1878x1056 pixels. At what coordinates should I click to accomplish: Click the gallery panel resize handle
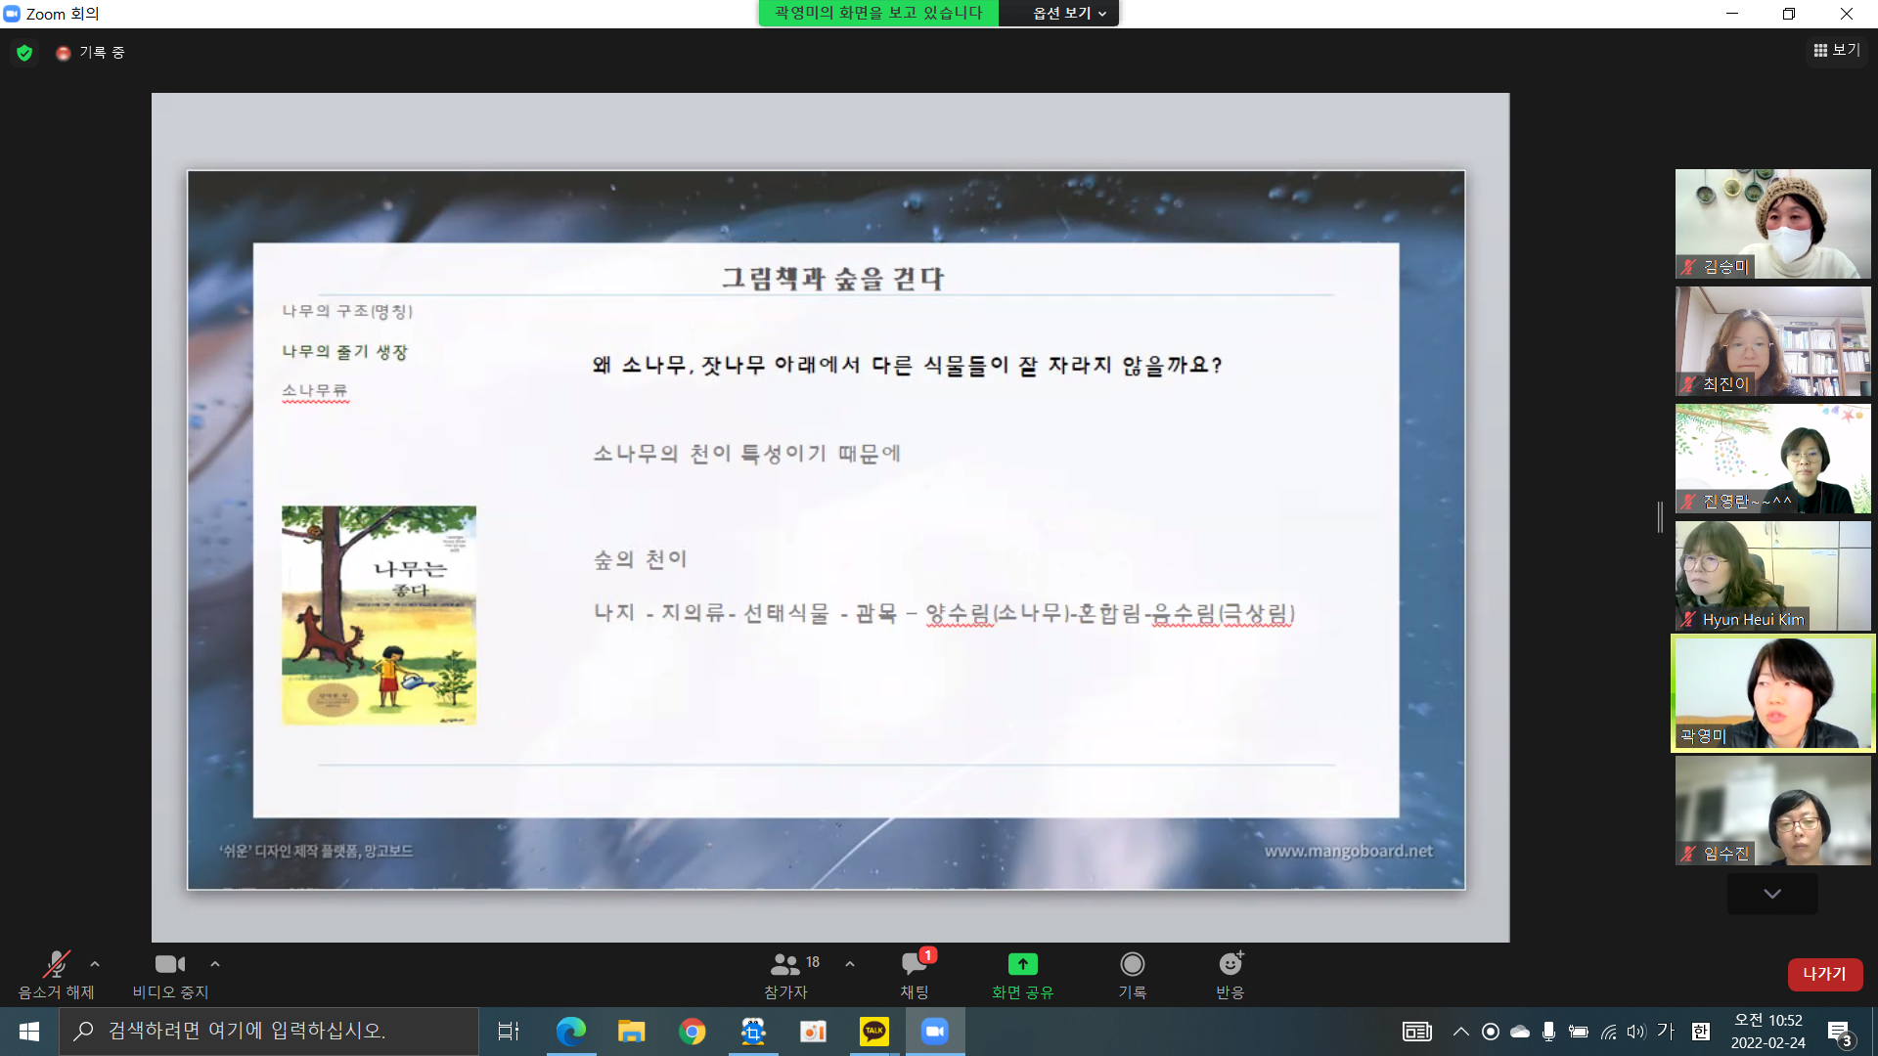(x=1660, y=517)
